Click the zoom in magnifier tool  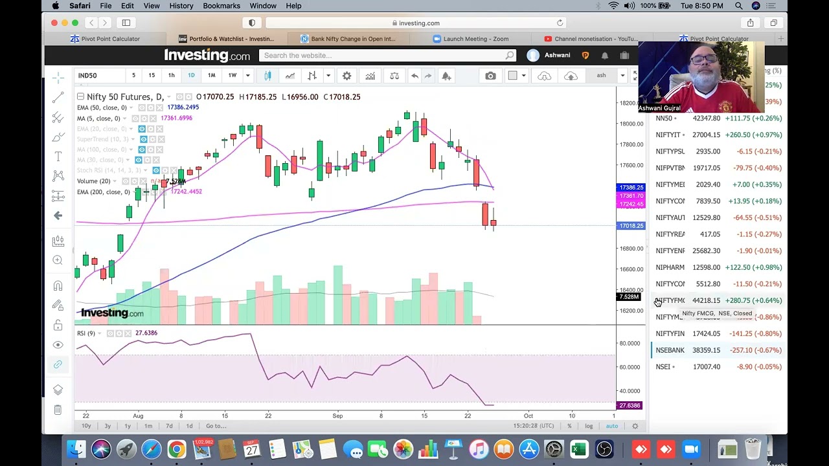click(58, 260)
